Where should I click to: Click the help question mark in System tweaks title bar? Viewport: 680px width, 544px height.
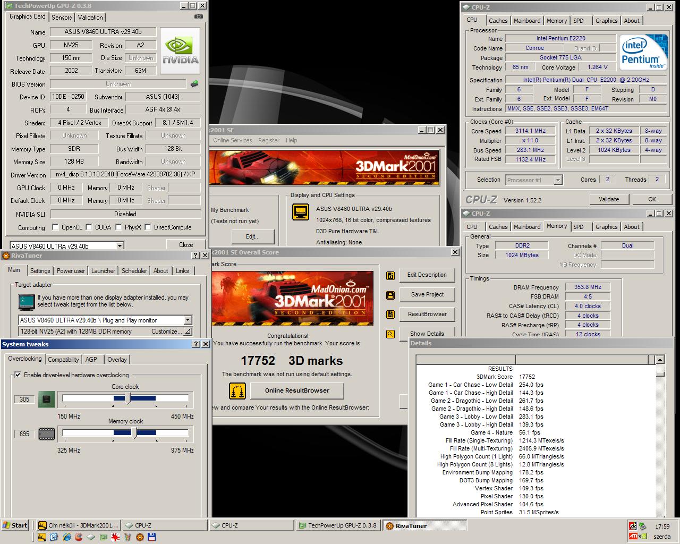pyautogui.click(x=195, y=344)
